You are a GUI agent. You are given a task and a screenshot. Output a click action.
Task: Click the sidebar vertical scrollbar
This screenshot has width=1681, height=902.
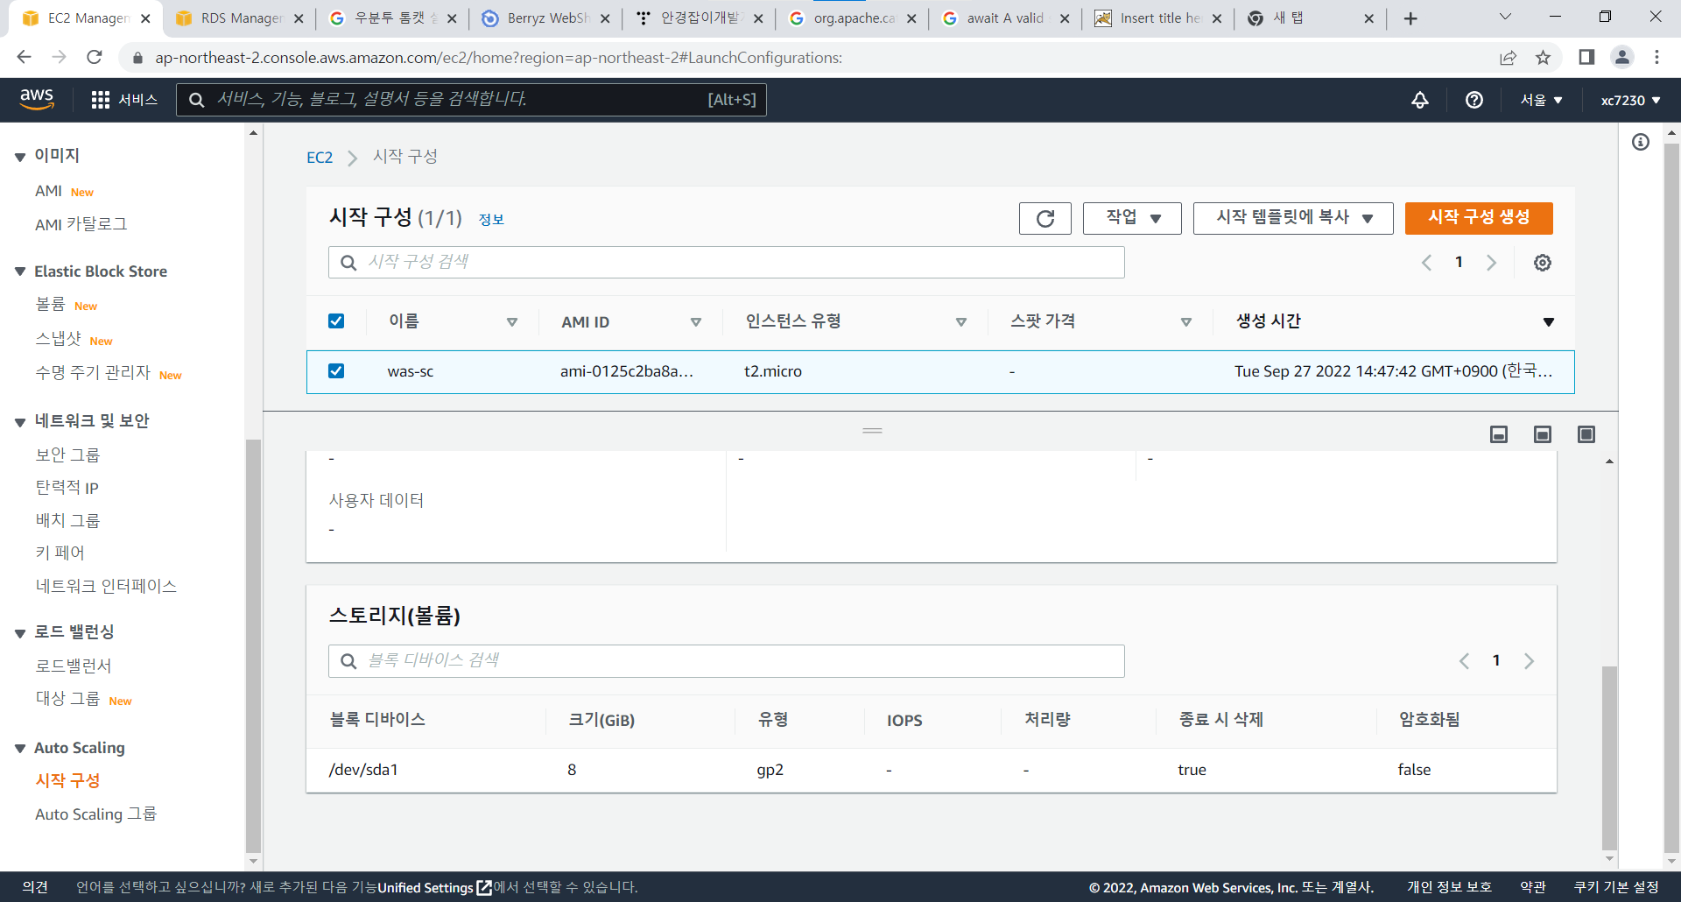(253, 645)
